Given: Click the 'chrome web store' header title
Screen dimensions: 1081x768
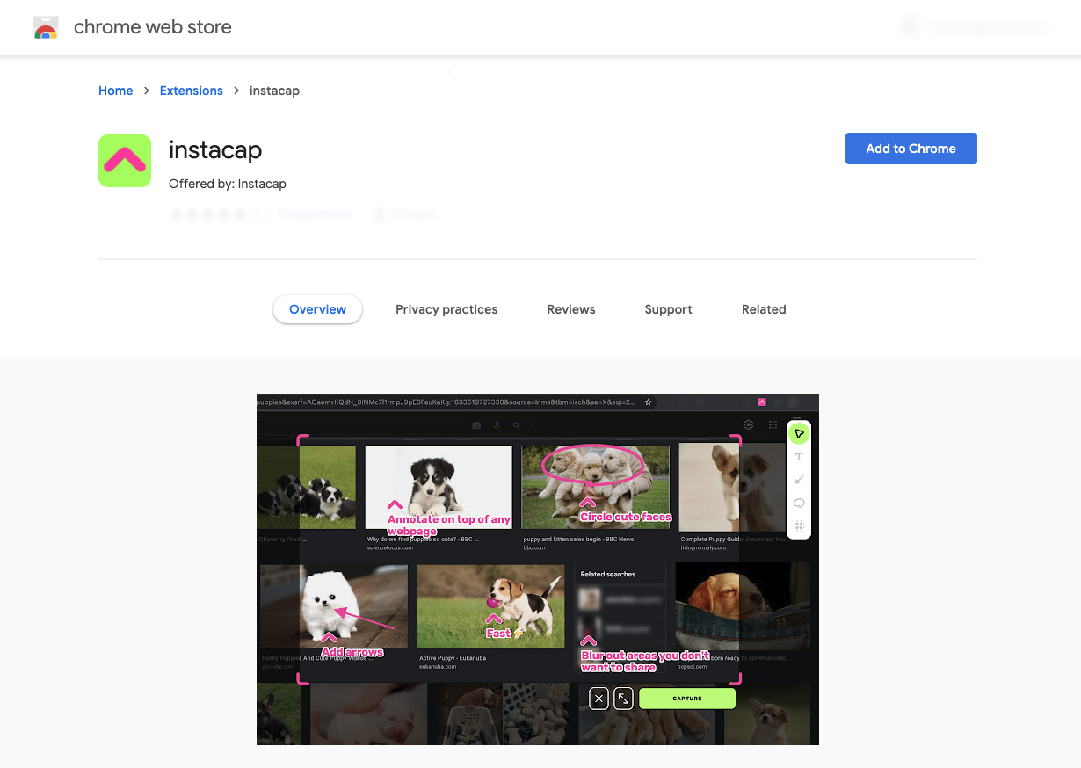Looking at the screenshot, I should coord(153,27).
